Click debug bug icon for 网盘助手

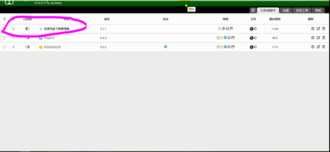[x=313, y=38]
